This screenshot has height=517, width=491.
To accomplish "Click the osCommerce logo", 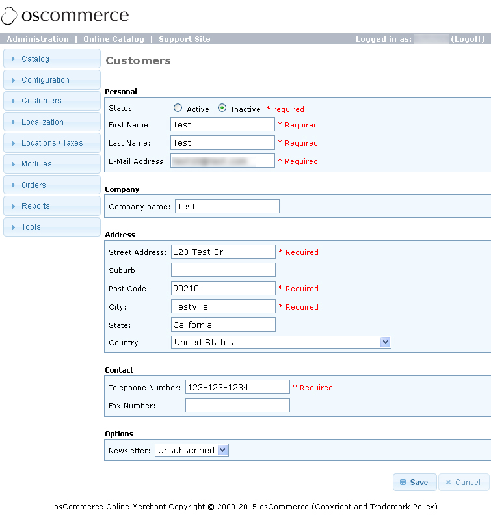I will coord(65,16).
